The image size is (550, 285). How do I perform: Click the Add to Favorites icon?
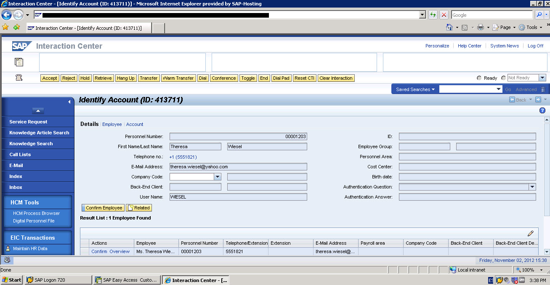coord(16,27)
